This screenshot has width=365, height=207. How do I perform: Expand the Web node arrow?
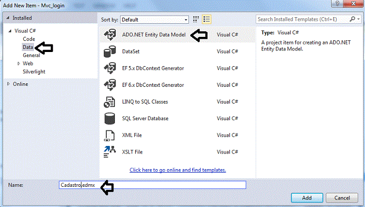19,64
